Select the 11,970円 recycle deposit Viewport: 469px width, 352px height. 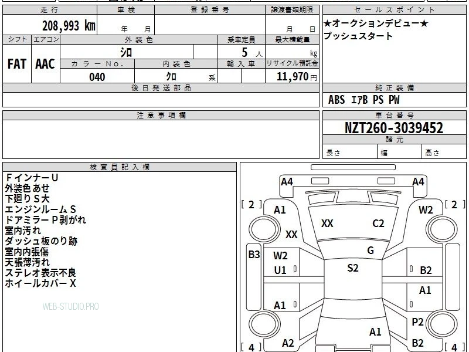click(x=297, y=77)
